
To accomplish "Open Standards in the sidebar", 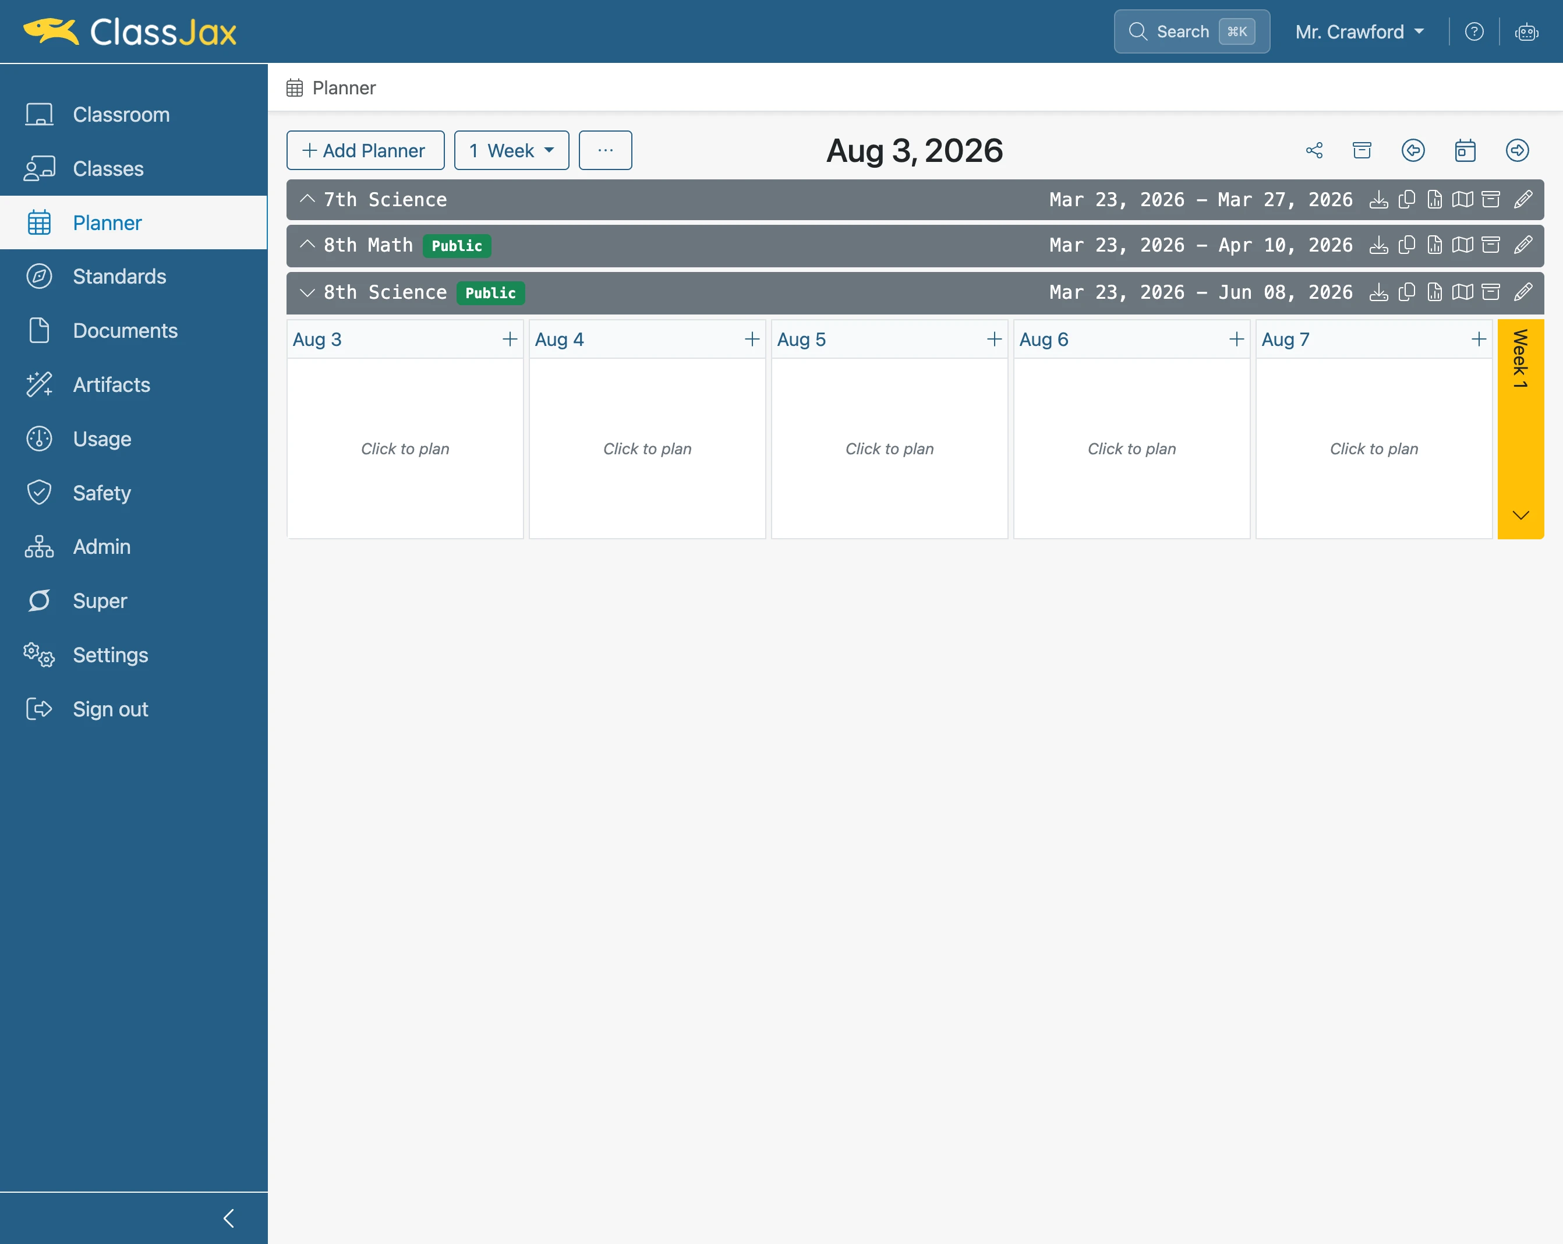I will 134,276.
